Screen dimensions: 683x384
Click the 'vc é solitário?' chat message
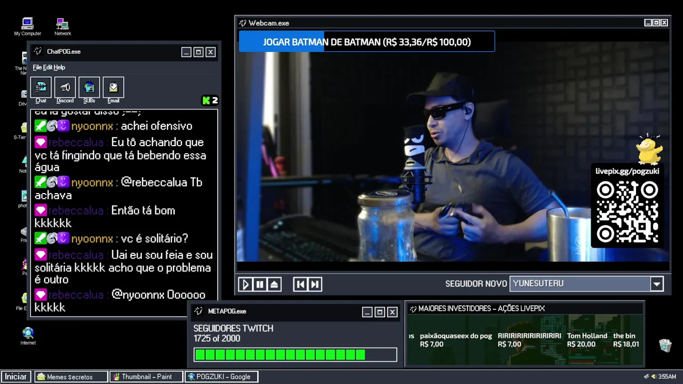(154, 238)
